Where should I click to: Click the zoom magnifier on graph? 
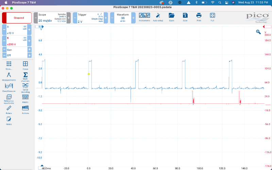pyautogui.click(x=258, y=32)
